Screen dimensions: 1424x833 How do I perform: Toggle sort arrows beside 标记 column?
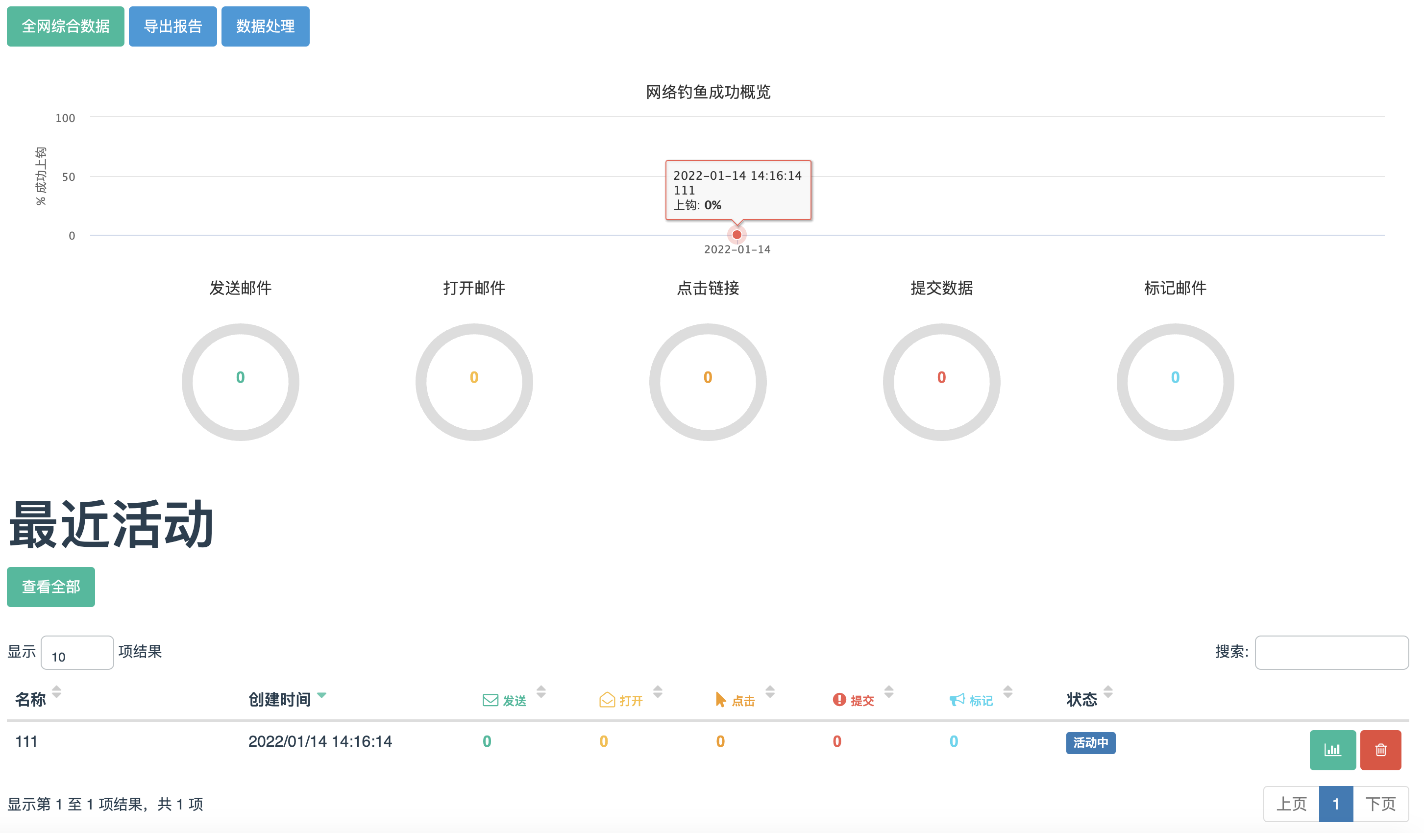1008,692
